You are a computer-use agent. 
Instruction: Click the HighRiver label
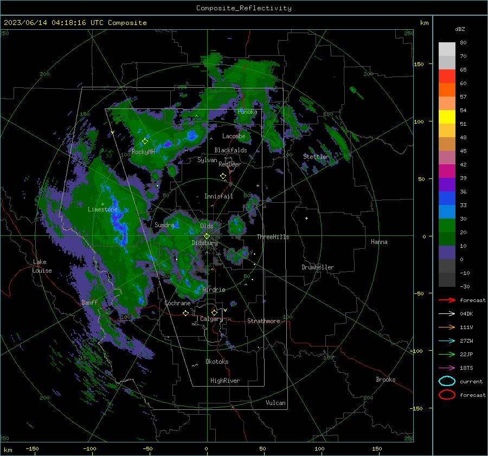coord(225,381)
